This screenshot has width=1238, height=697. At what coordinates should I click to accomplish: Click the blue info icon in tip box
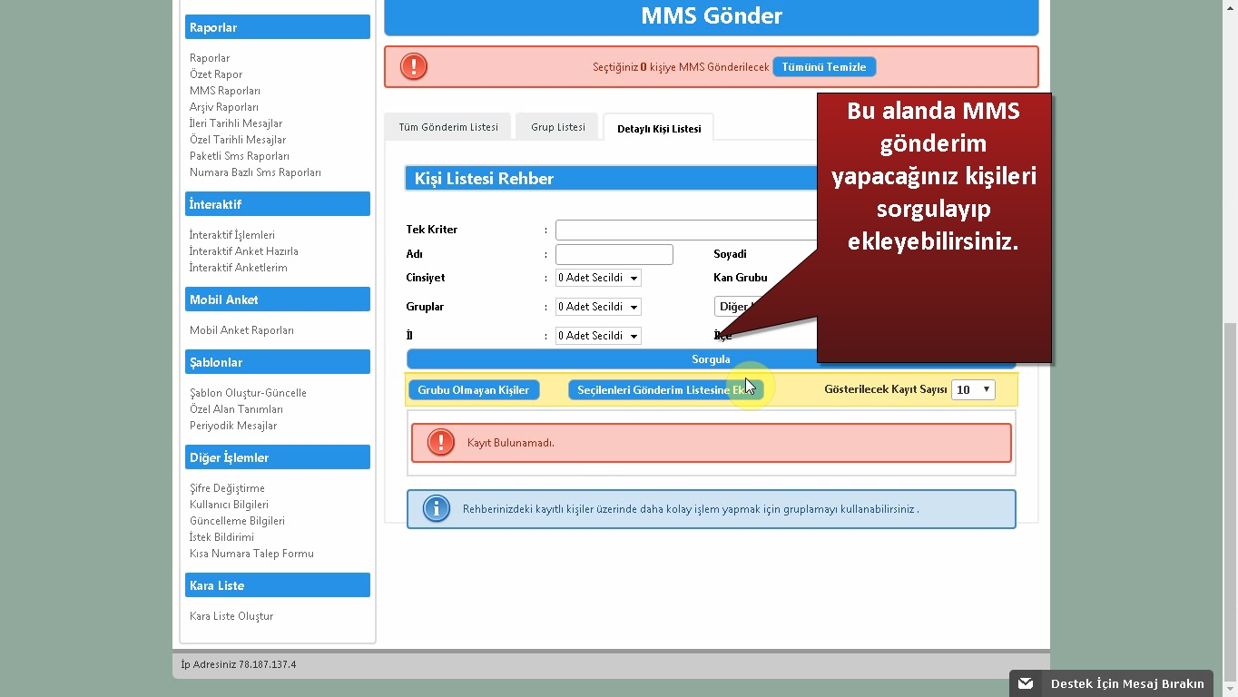coord(437,509)
